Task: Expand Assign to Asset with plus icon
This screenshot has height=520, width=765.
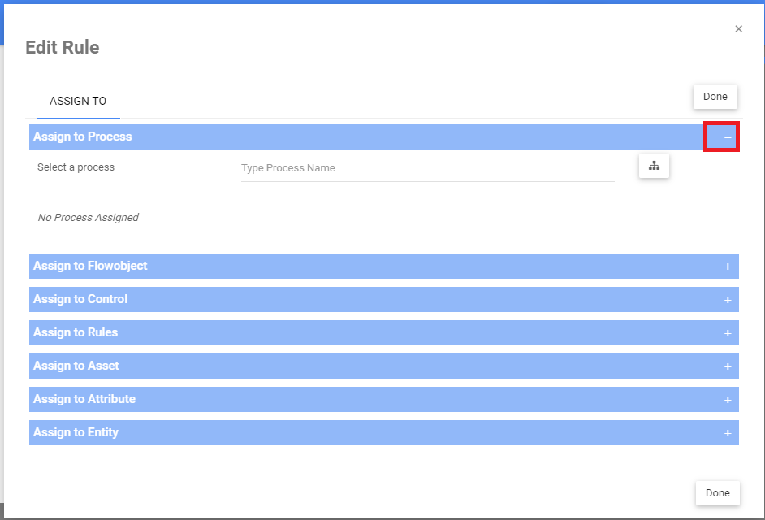Action: (727, 366)
